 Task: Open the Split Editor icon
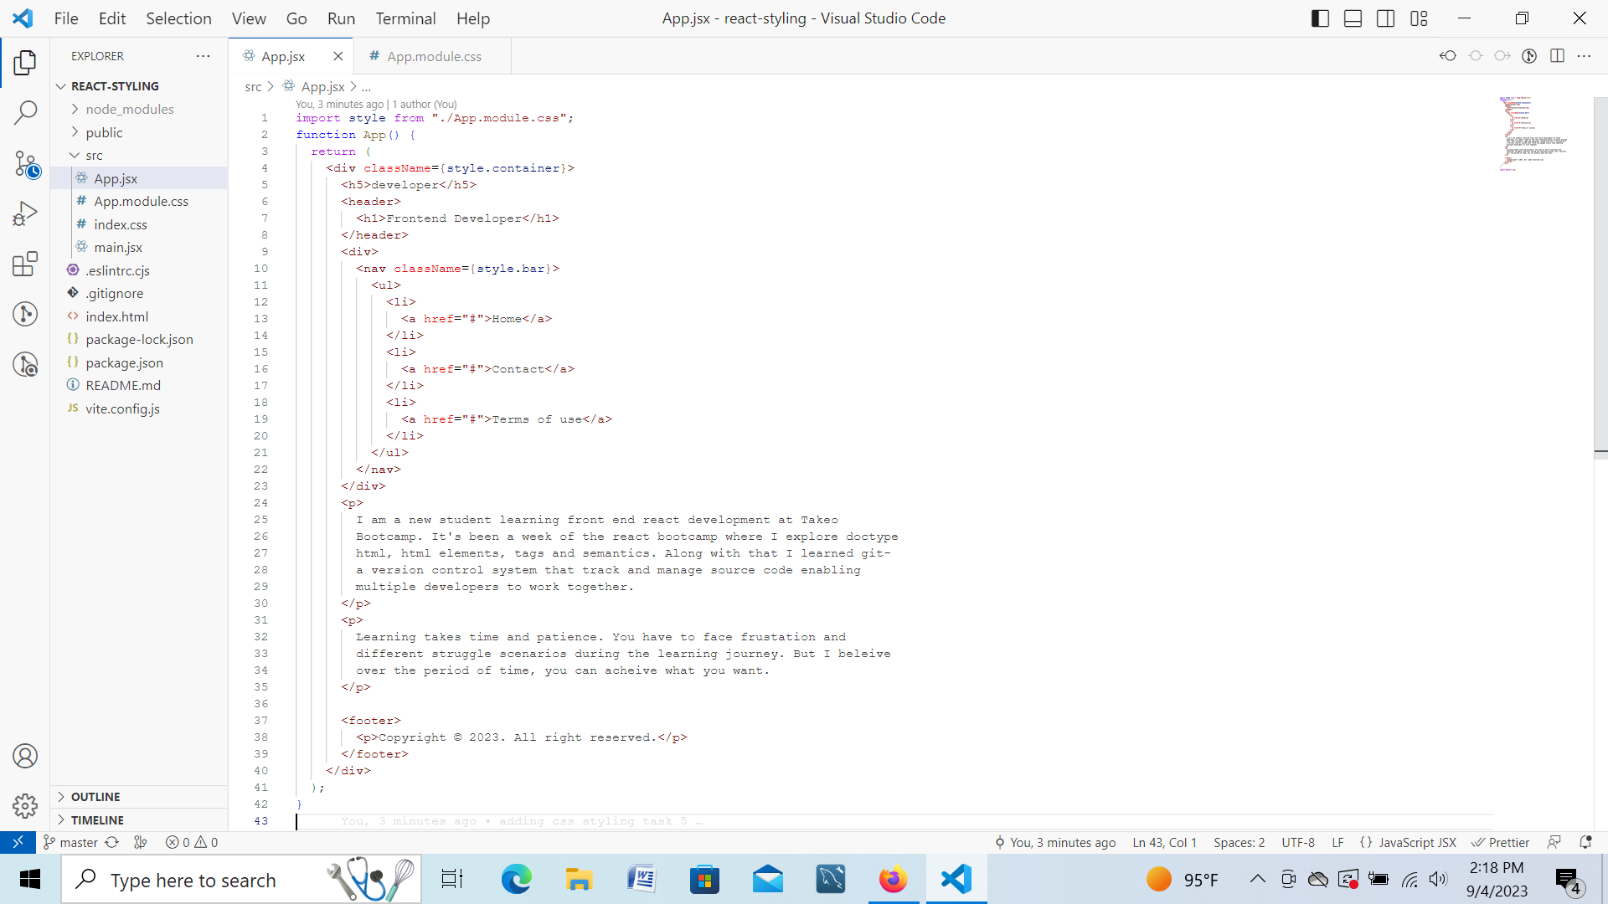(1559, 56)
